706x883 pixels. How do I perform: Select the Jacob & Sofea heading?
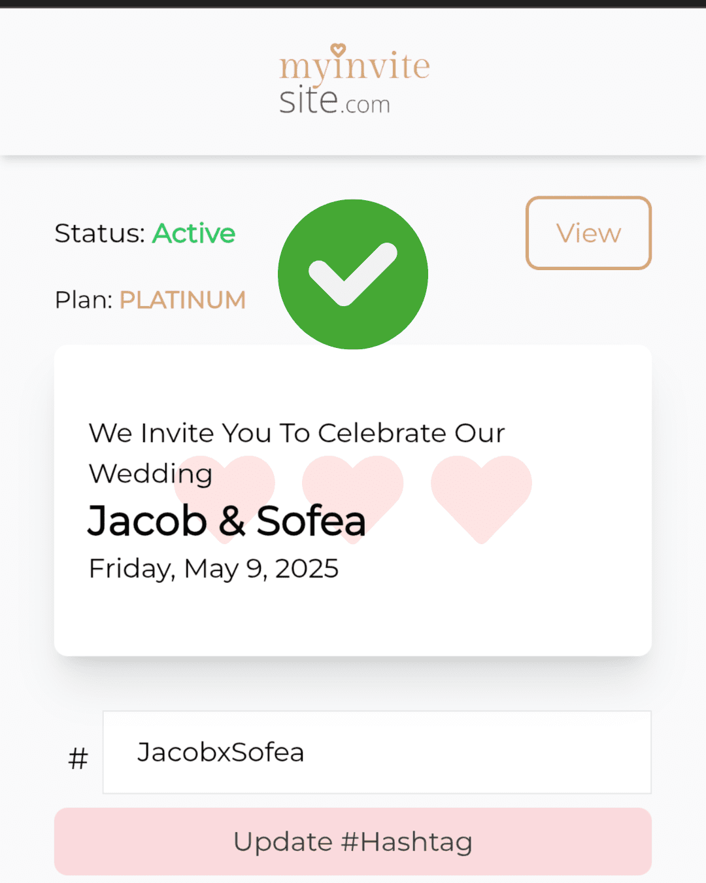(x=226, y=521)
